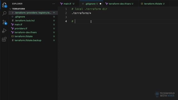Open main.tf in the file tree

pyautogui.click(x=18, y=24)
